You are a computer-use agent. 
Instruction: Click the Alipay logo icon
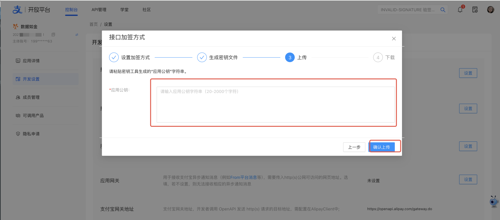(x=17, y=10)
